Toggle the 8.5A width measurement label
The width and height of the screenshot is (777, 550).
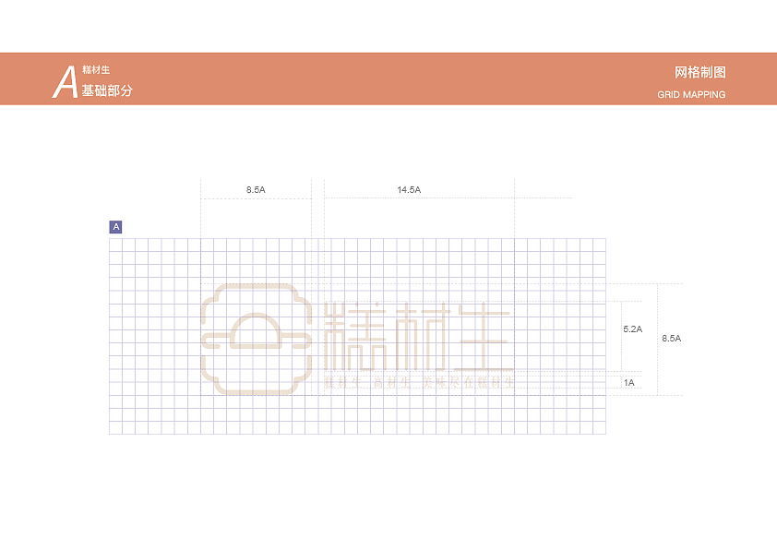(256, 189)
